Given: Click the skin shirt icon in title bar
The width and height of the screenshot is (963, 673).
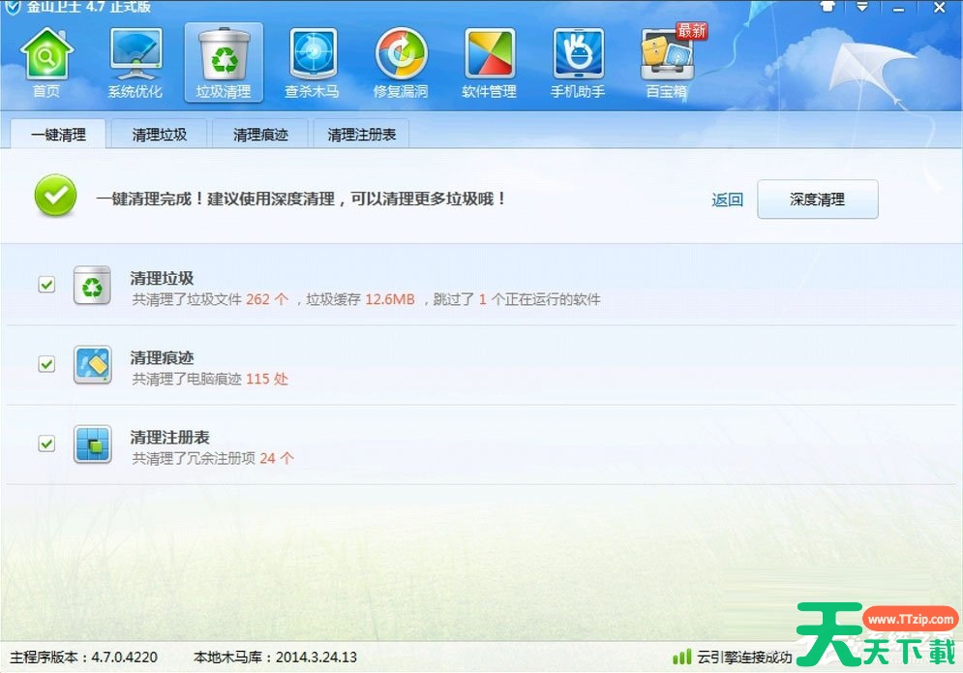Looking at the screenshot, I should pyautogui.click(x=828, y=7).
